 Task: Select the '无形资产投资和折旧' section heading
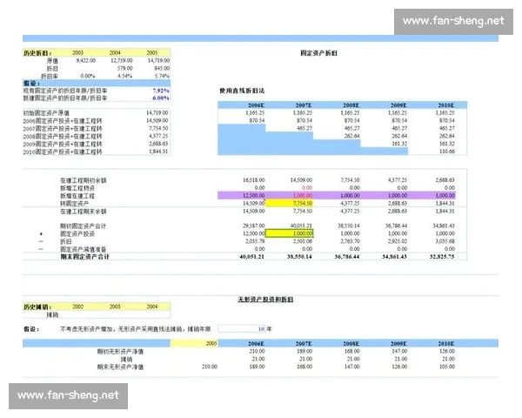coord(265,300)
